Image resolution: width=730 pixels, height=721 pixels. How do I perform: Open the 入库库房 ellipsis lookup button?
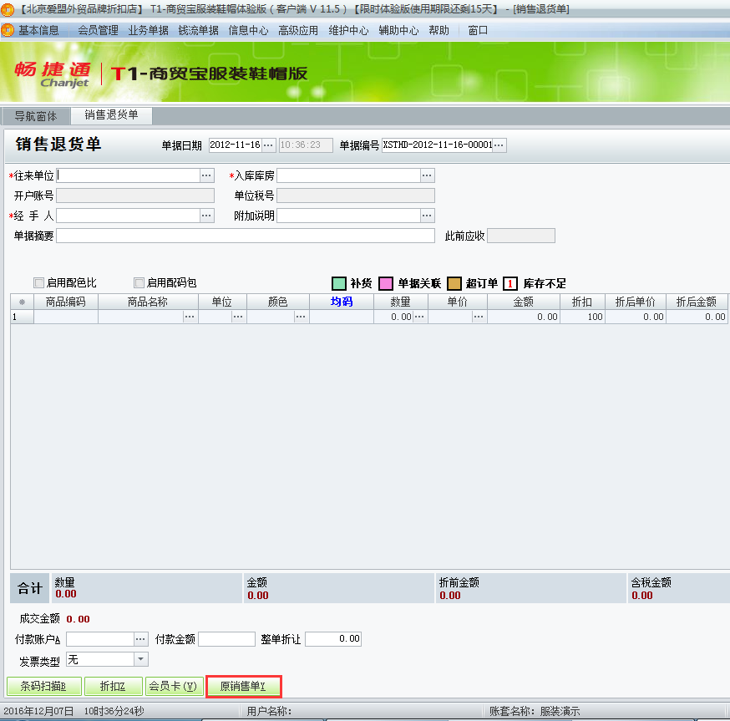pyautogui.click(x=427, y=175)
